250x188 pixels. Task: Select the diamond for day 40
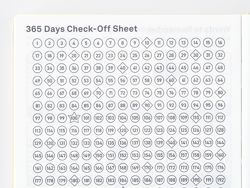coord(123,68)
